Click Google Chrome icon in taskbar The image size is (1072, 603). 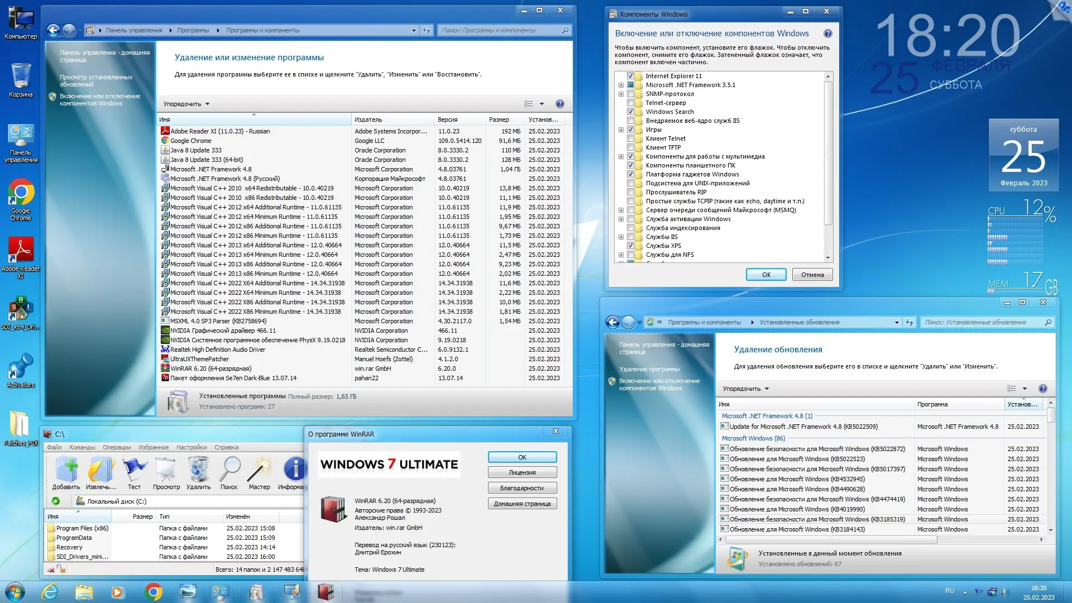tap(153, 592)
